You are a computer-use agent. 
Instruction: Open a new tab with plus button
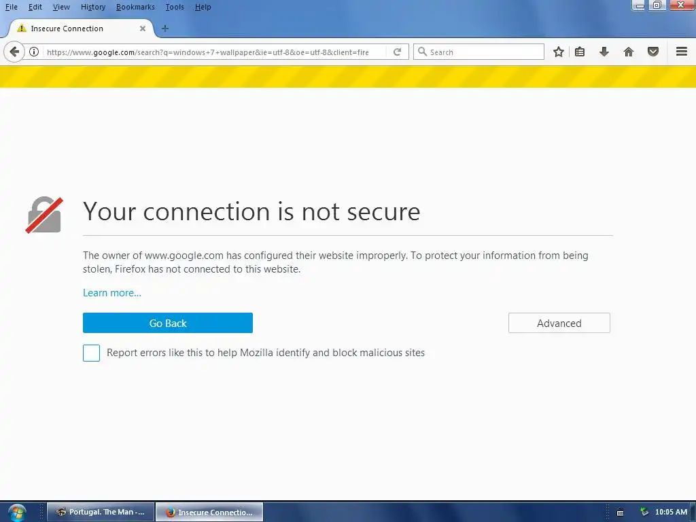pos(165,29)
